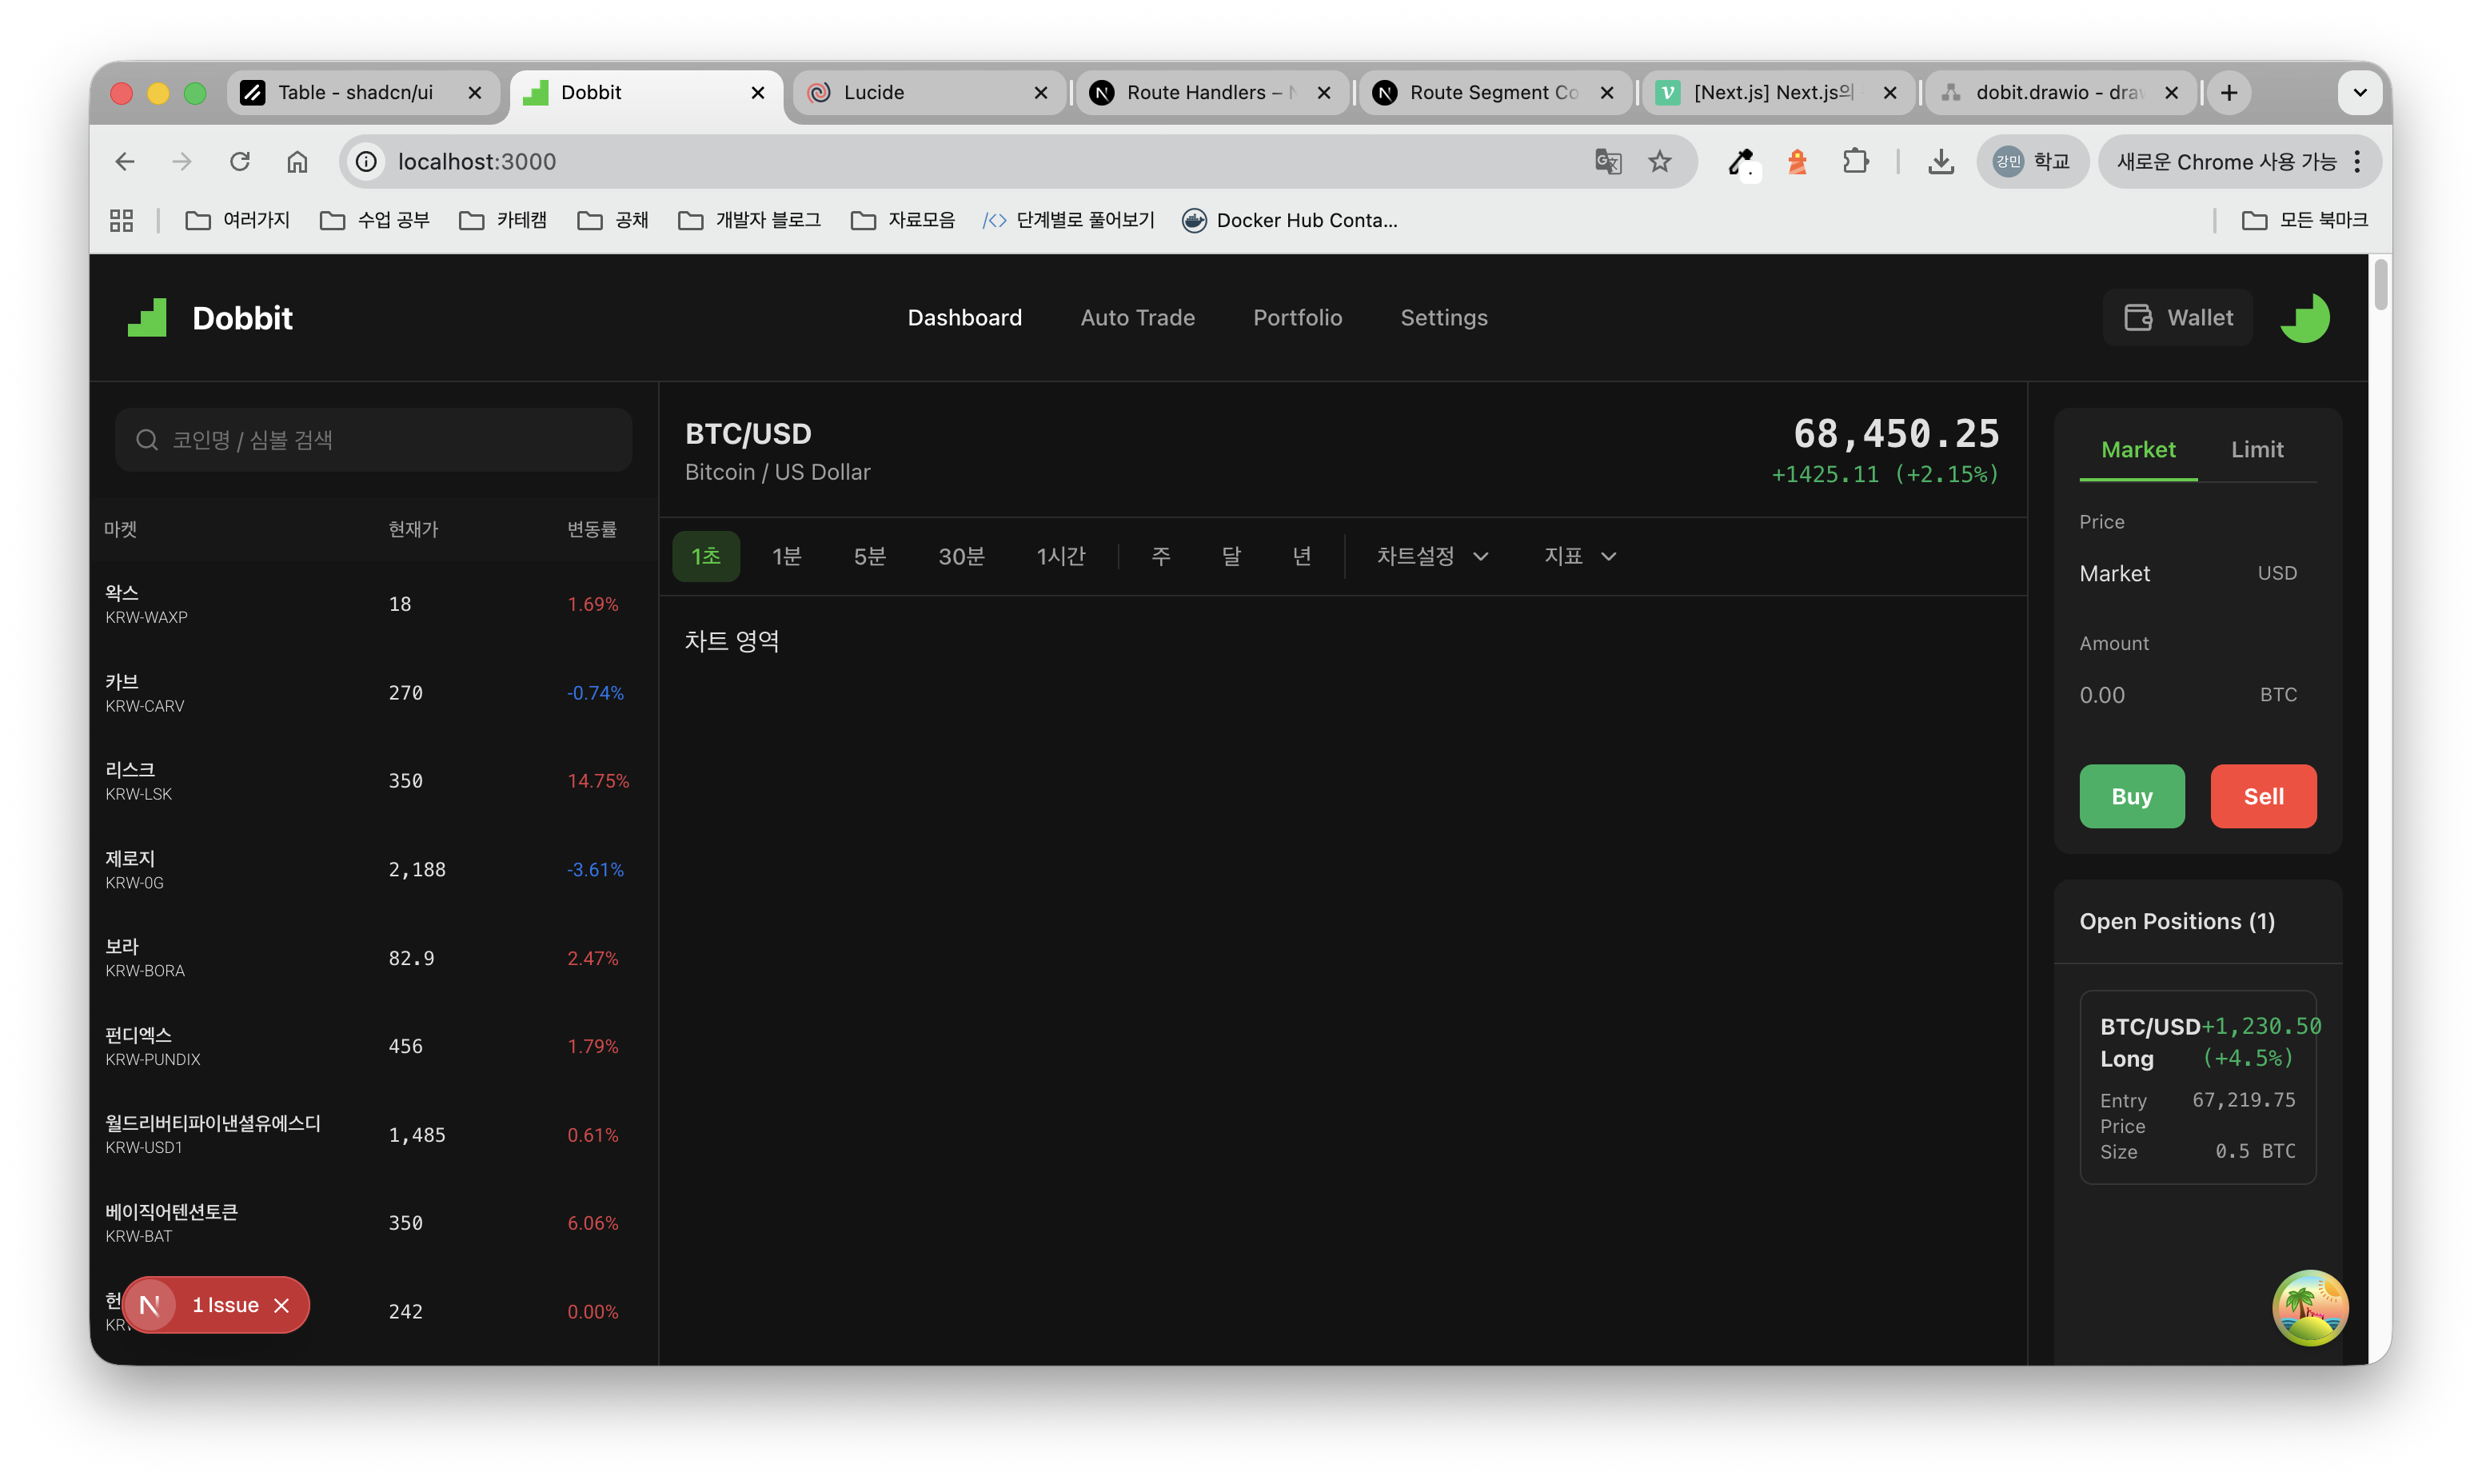The width and height of the screenshot is (2482, 1484).
Task: Select the 1시간 chart interval
Action: tap(1060, 556)
